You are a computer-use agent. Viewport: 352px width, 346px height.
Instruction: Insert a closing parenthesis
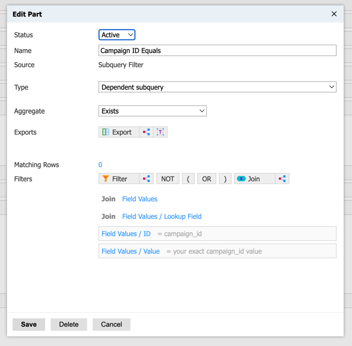point(225,179)
